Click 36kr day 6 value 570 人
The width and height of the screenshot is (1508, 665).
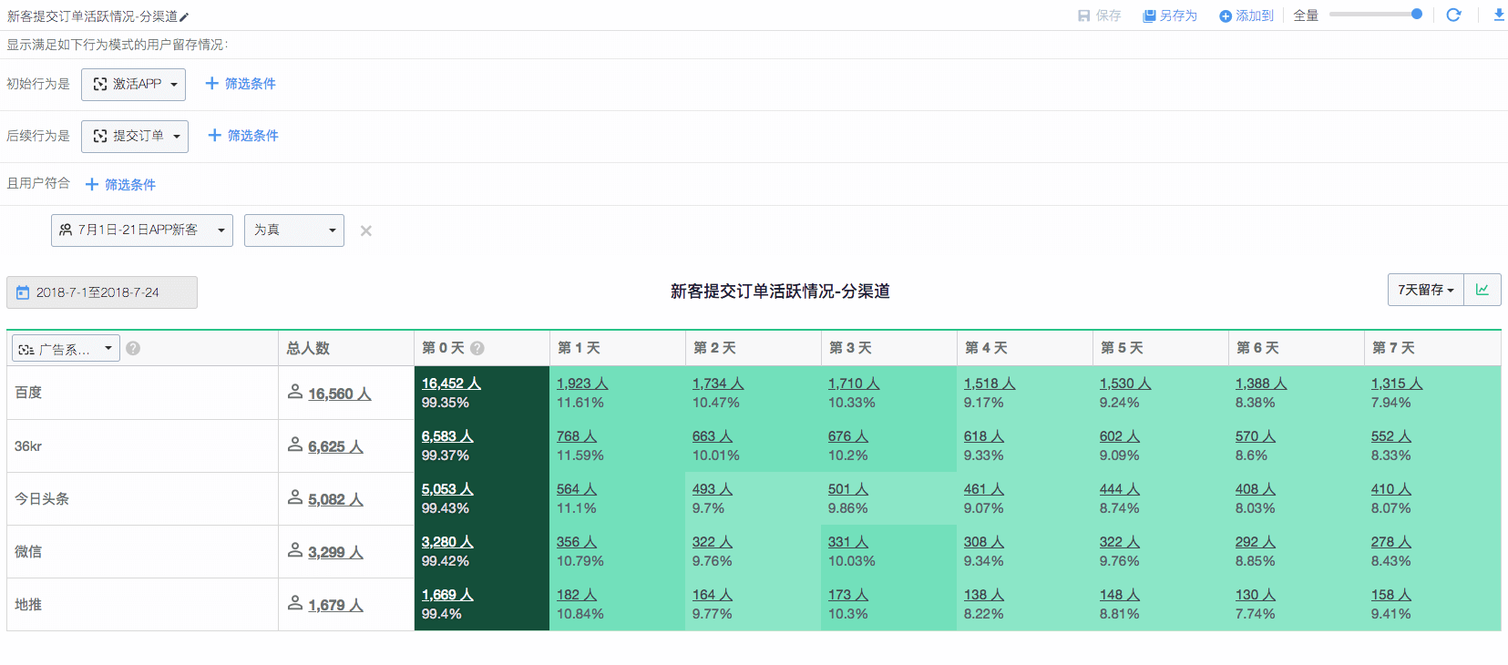point(1256,436)
